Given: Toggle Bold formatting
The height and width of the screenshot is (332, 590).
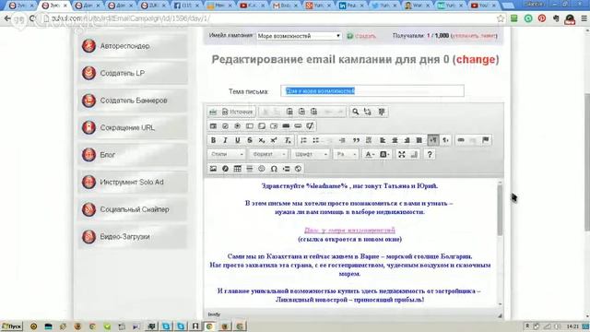Looking at the screenshot, I should (x=213, y=140).
